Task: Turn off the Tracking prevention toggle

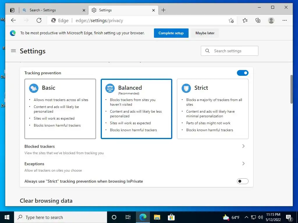Action: click(242, 73)
